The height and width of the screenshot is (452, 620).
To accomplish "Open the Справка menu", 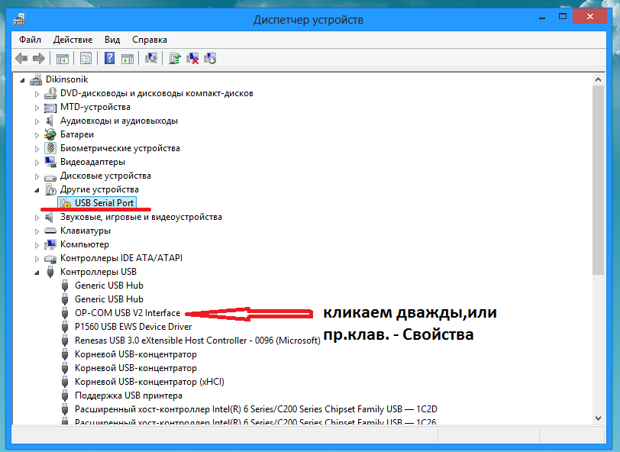I will (x=150, y=39).
